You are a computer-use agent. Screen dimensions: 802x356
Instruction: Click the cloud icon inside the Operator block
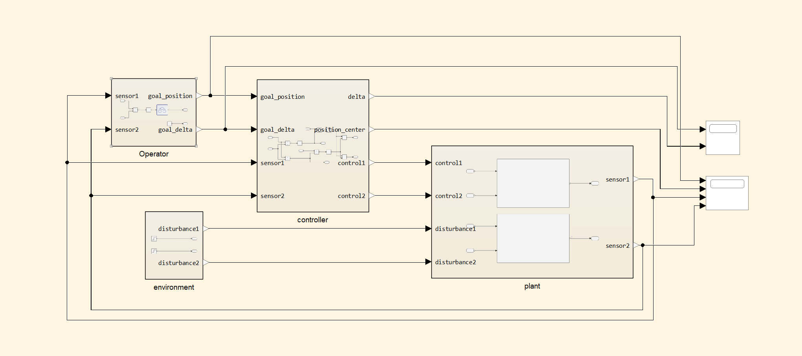(162, 110)
